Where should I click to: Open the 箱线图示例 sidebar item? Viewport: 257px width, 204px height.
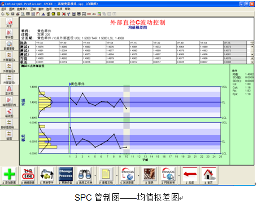point(9,101)
